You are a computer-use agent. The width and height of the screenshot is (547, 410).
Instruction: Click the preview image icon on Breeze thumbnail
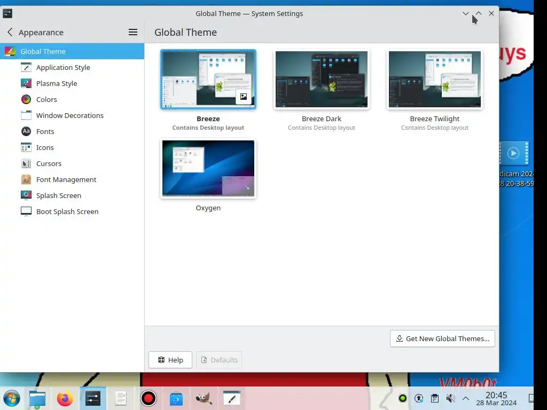pos(244,97)
